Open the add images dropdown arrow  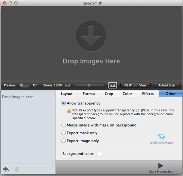8,171
